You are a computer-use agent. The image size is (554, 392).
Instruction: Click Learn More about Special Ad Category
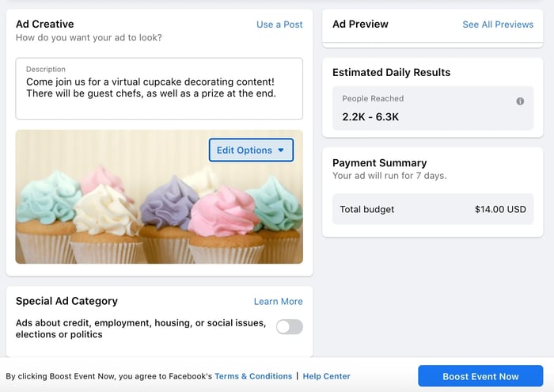[x=278, y=301]
